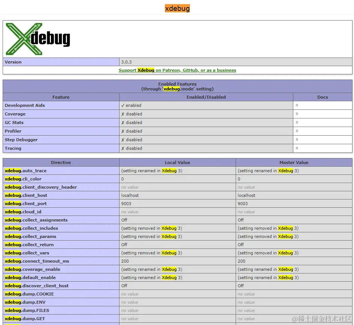Click disabled status in Tracing row
Screen dimensions: 354x325
coord(131,148)
